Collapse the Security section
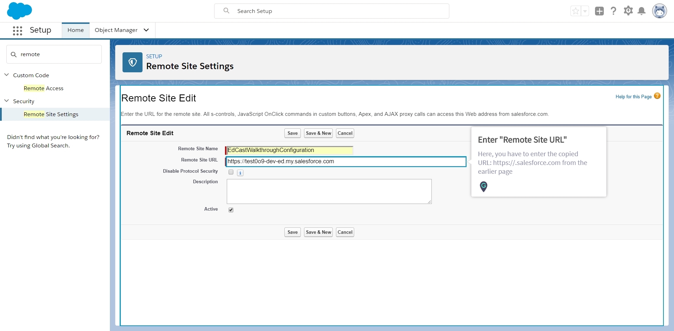Viewport: 674px width, 331px height. click(6, 101)
